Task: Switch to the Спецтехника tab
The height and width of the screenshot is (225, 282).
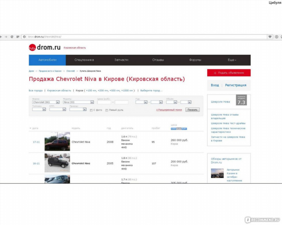Action: click(x=84, y=60)
